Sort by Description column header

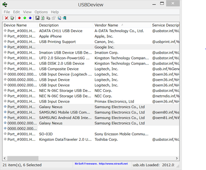tap(65, 25)
